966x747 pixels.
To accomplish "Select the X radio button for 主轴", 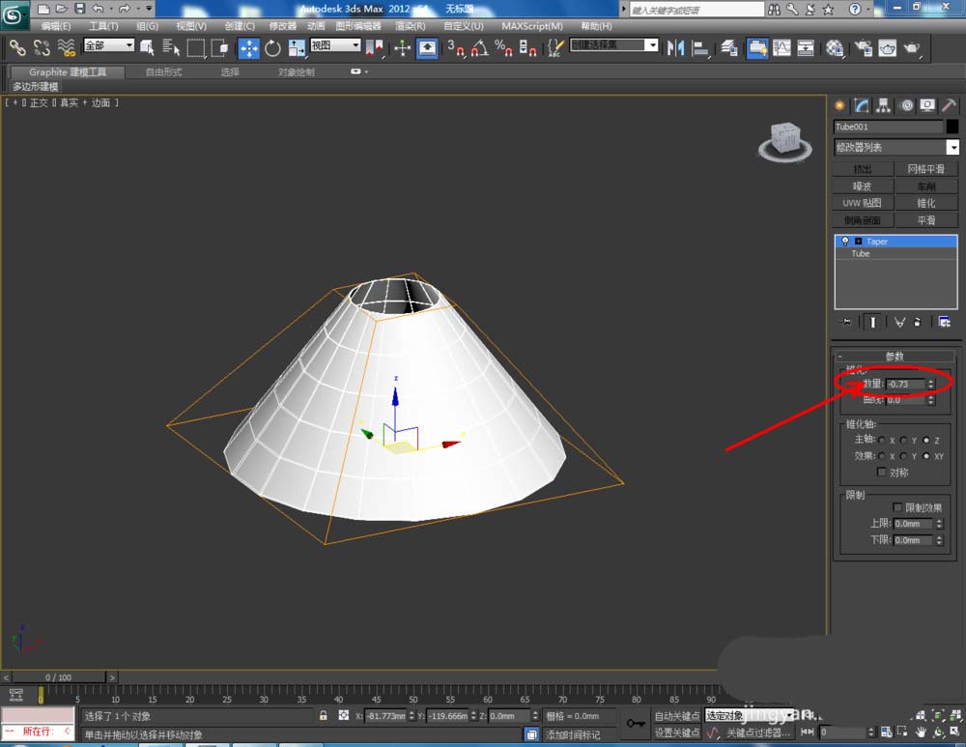I will (879, 441).
